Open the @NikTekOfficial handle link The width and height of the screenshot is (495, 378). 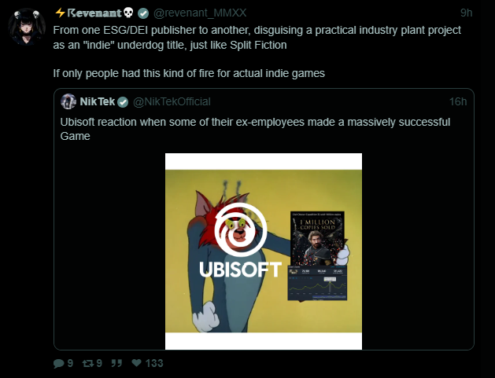[x=172, y=102]
